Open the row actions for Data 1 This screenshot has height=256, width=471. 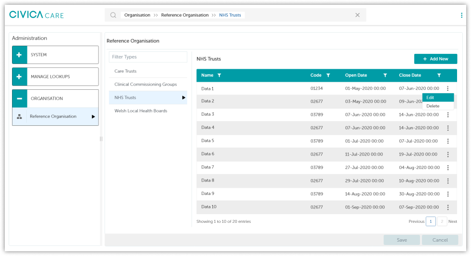tap(448, 88)
